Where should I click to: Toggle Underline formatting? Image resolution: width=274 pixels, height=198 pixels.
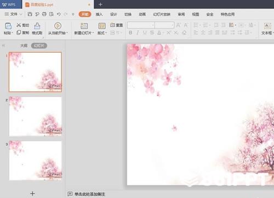145,33
